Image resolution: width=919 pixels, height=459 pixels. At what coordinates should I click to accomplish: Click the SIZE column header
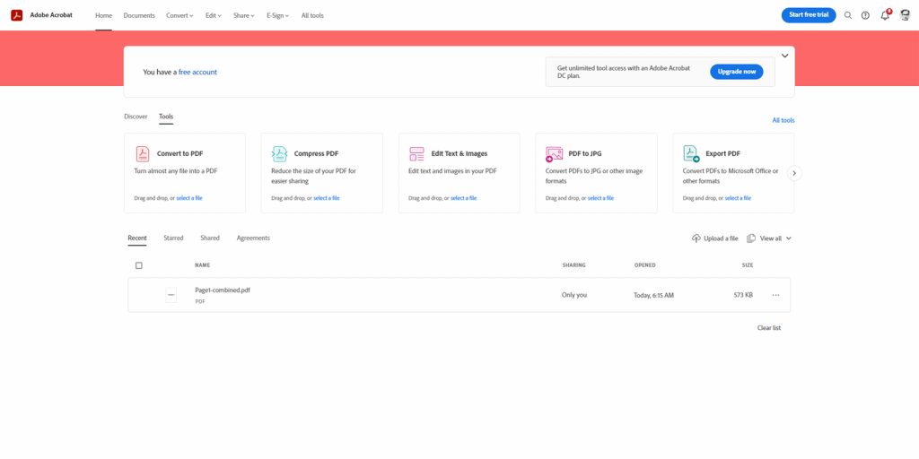click(748, 265)
